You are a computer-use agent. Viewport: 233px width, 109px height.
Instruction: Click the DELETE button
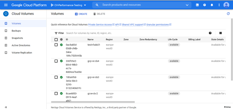click(x=99, y=14)
